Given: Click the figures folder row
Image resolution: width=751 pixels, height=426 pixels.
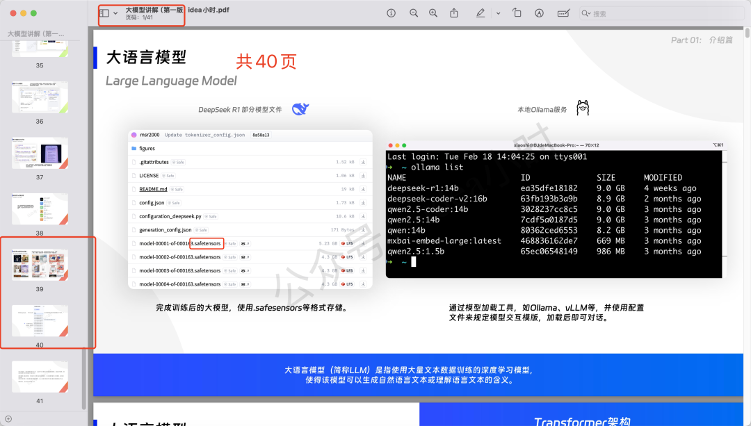Looking at the screenshot, I should (250, 149).
